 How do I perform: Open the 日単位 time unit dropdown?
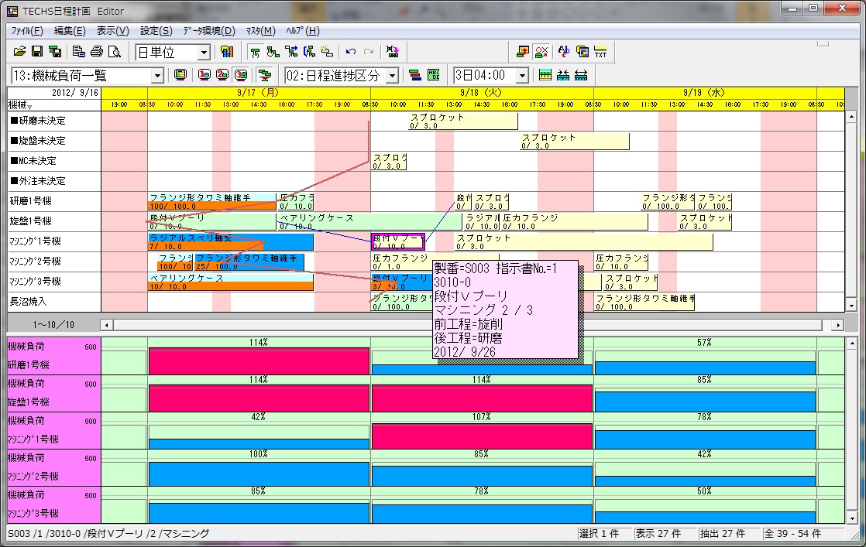coord(204,53)
